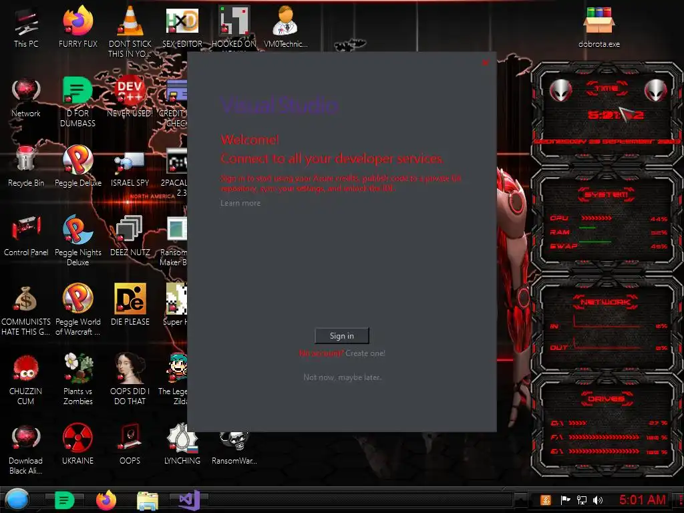This screenshot has height=513, width=684.
Task: Open the Learn more link
Action: pos(240,203)
